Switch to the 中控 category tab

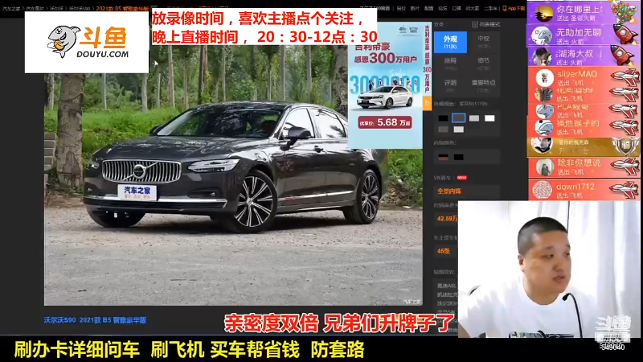pos(484,42)
